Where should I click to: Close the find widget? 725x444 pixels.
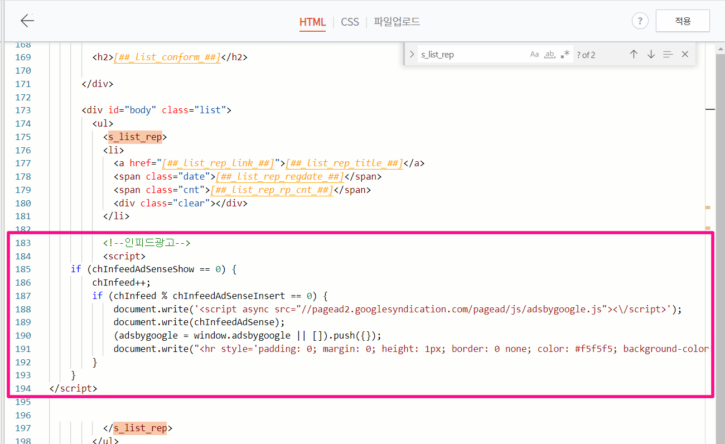(685, 54)
